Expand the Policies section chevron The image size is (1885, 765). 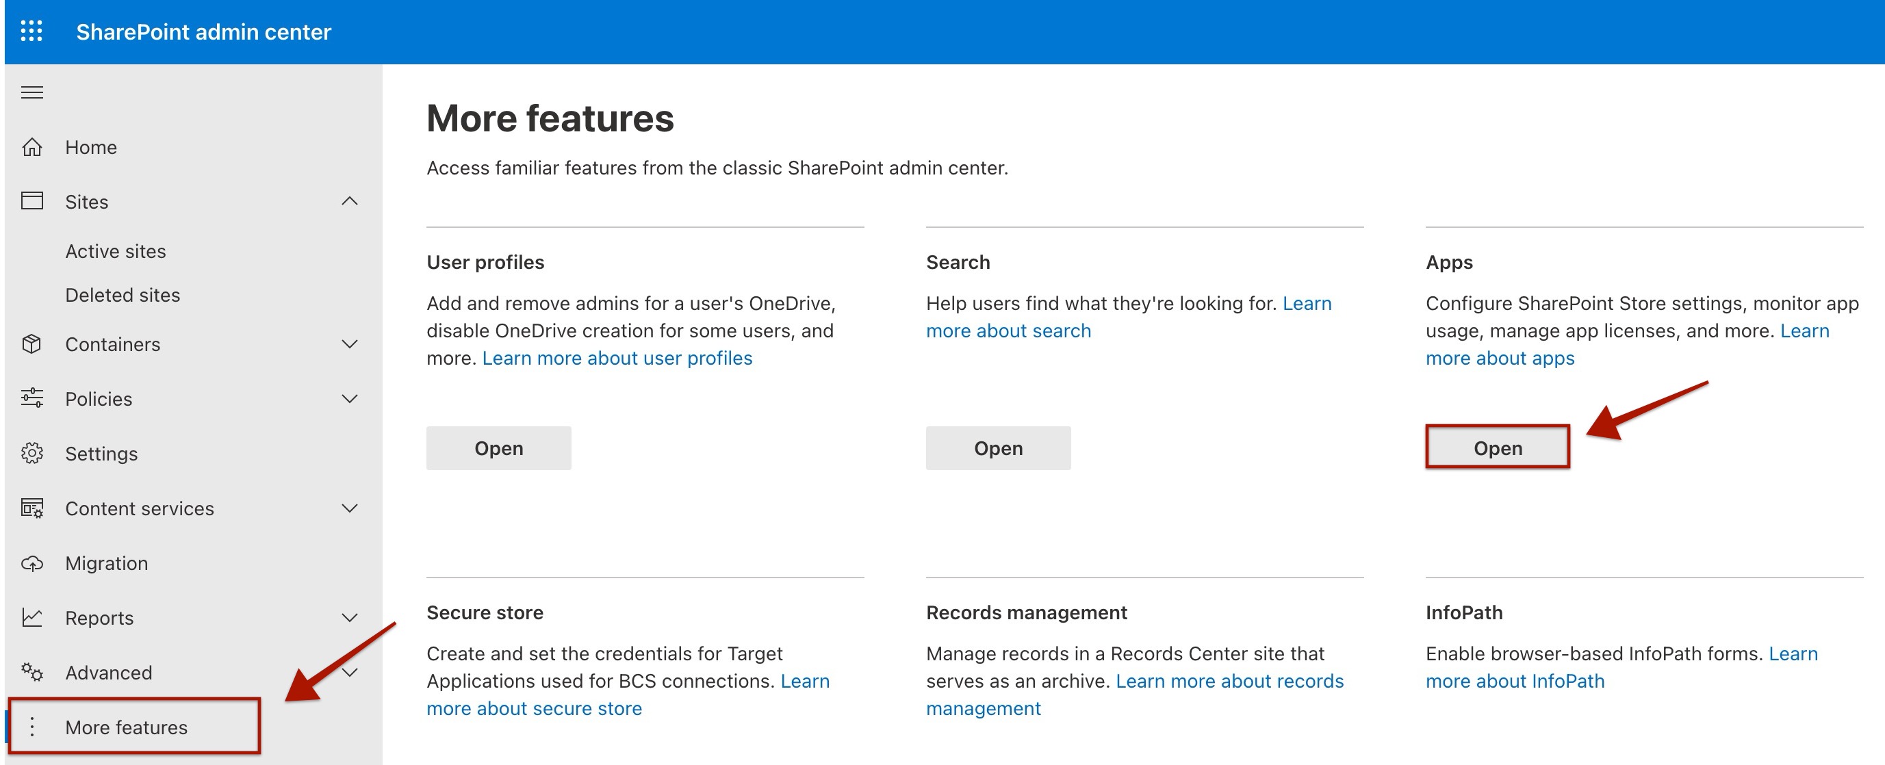[x=350, y=399]
